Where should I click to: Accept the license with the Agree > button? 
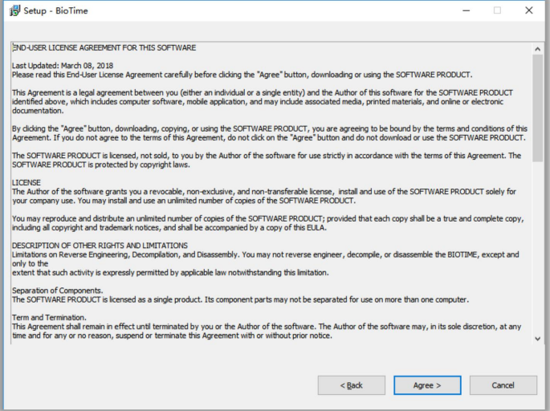tap(427, 385)
